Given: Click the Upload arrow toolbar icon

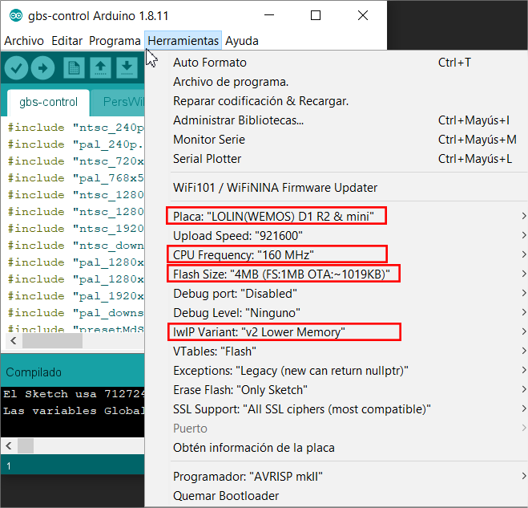Looking at the screenshot, I should coord(42,68).
